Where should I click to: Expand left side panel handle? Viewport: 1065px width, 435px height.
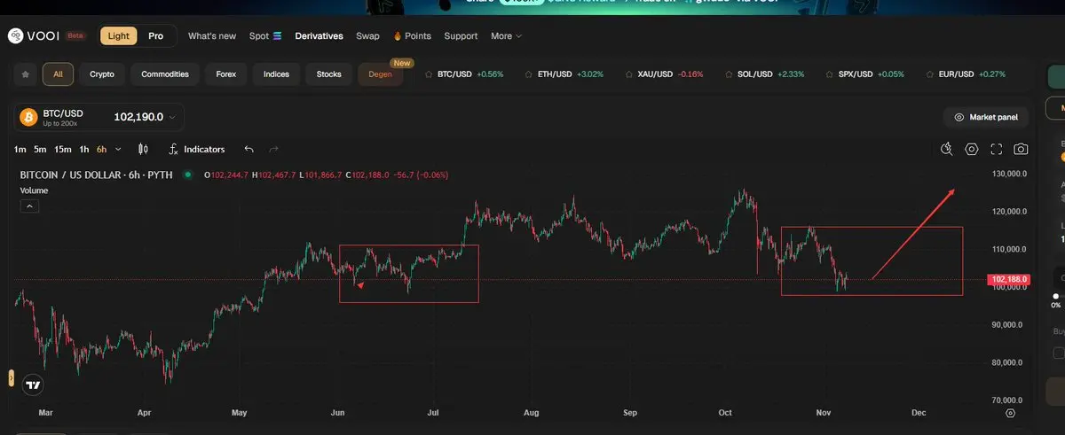pyautogui.click(x=11, y=378)
